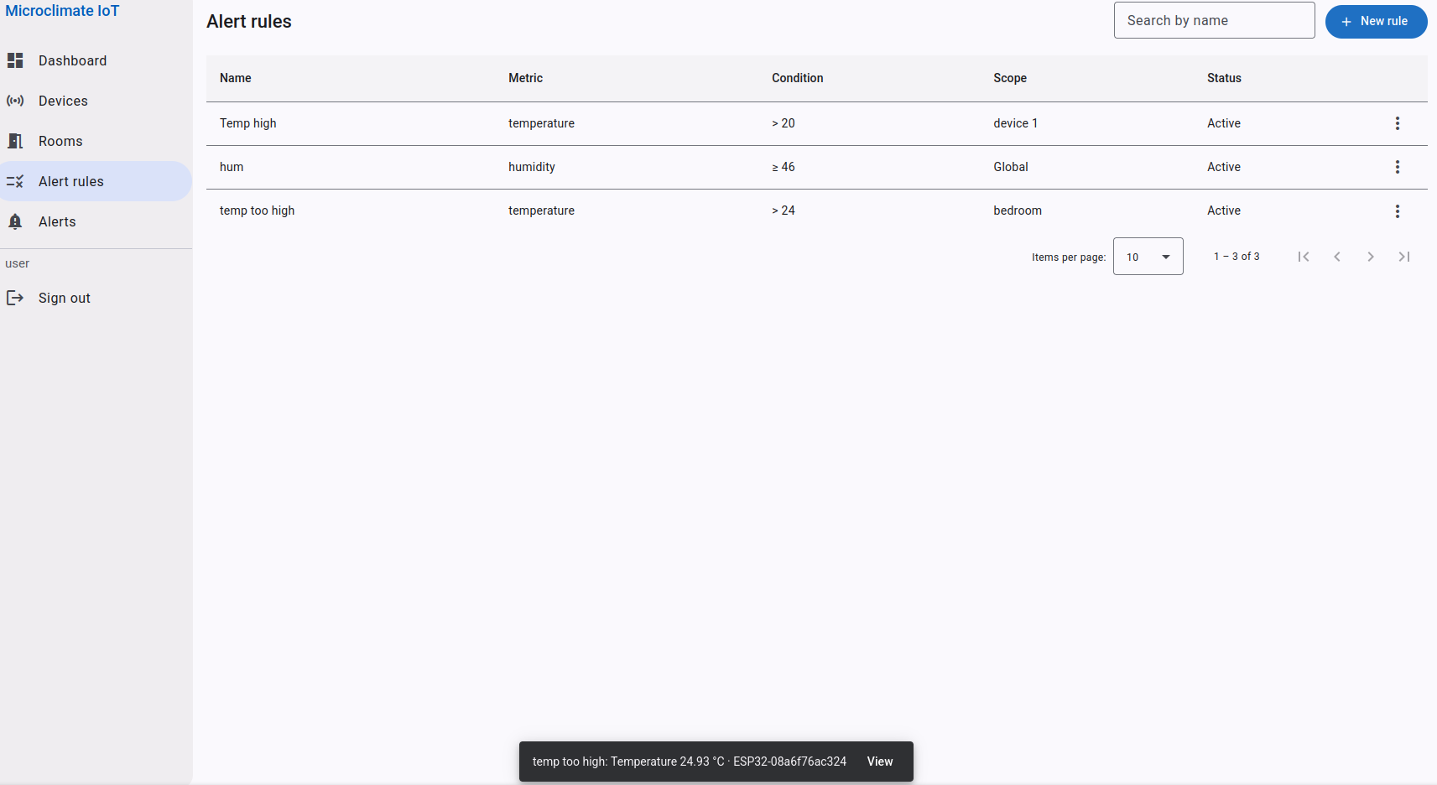This screenshot has width=1437, height=785.
Task: Click the 'humidity' metric cell
Action: point(532,167)
